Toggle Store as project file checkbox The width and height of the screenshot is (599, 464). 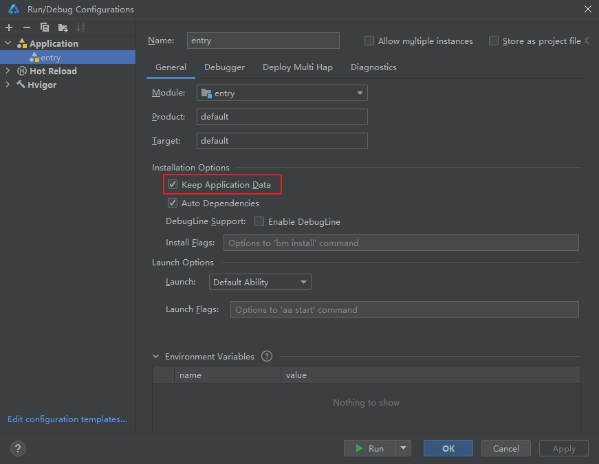(494, 41)
